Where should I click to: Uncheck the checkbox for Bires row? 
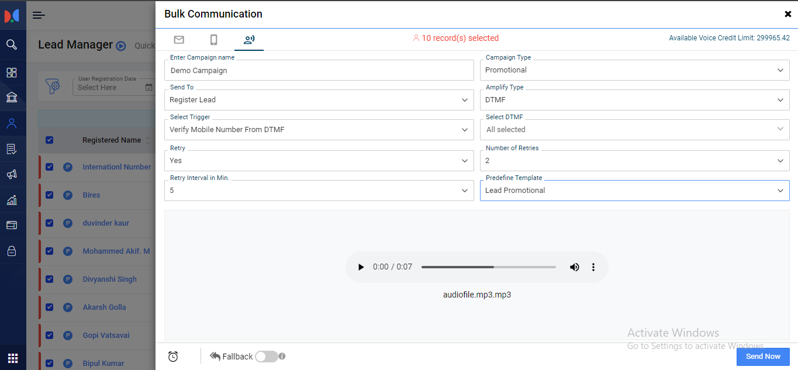(50, 195)
